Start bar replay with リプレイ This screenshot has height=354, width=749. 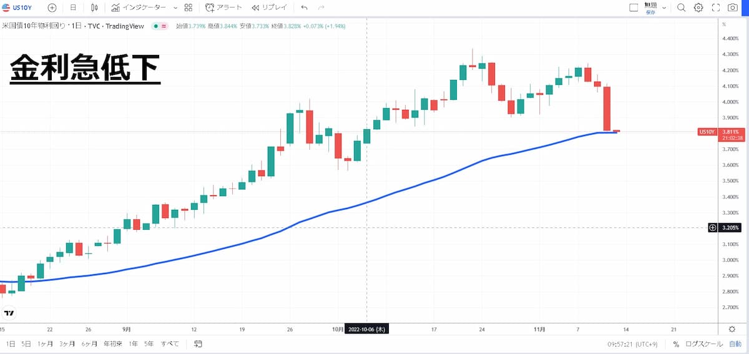click(270, 8)
